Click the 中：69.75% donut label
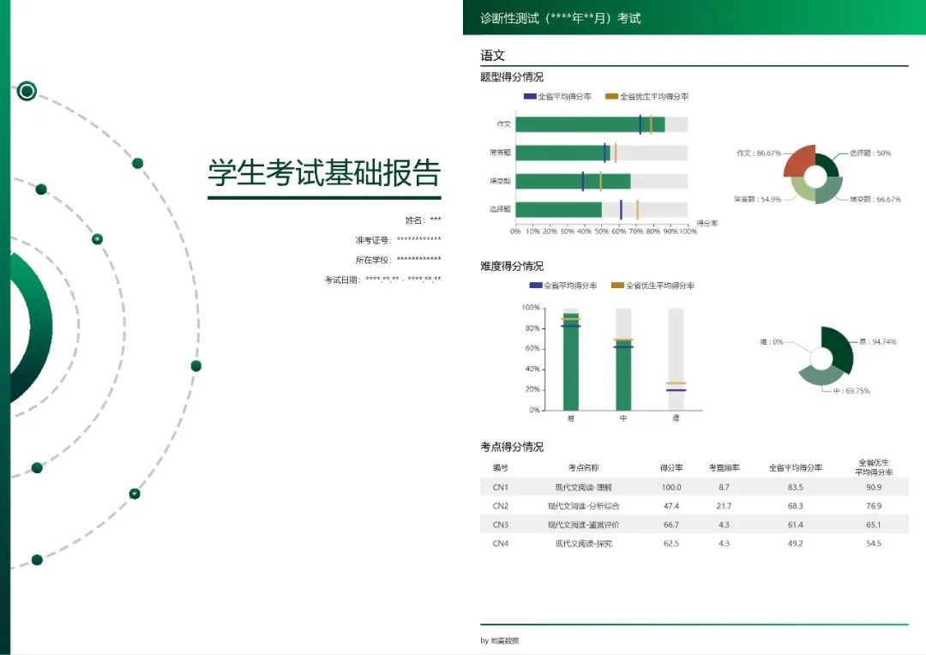Screen dimensions: 926x655 click(x=851, y=391)
